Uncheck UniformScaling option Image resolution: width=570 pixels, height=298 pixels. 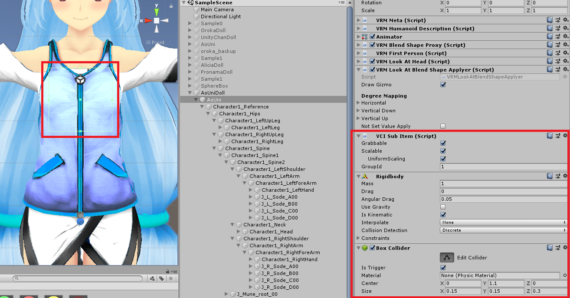tap(443, 159)
